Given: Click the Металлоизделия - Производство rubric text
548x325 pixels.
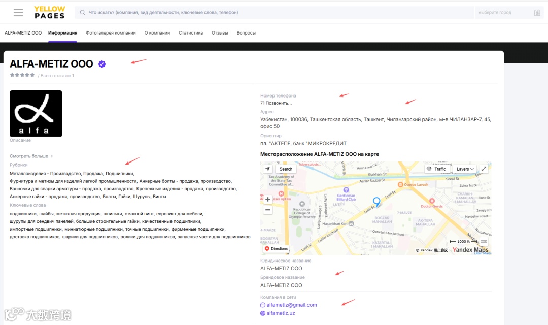Looking at the screenshot, I should 46,174.
